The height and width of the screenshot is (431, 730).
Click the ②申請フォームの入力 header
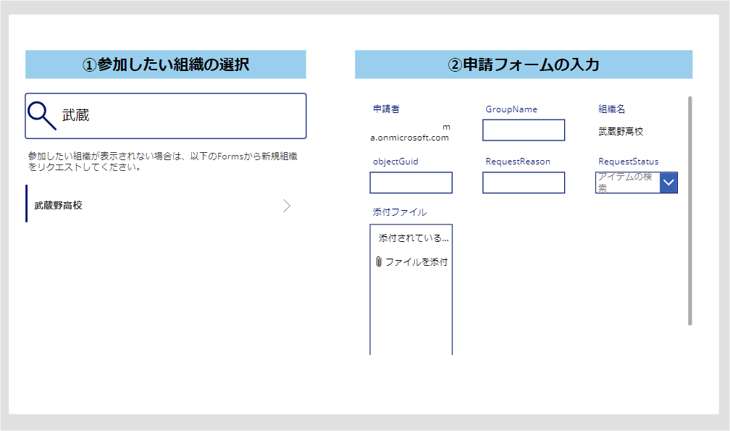click(x=524, y=64)
